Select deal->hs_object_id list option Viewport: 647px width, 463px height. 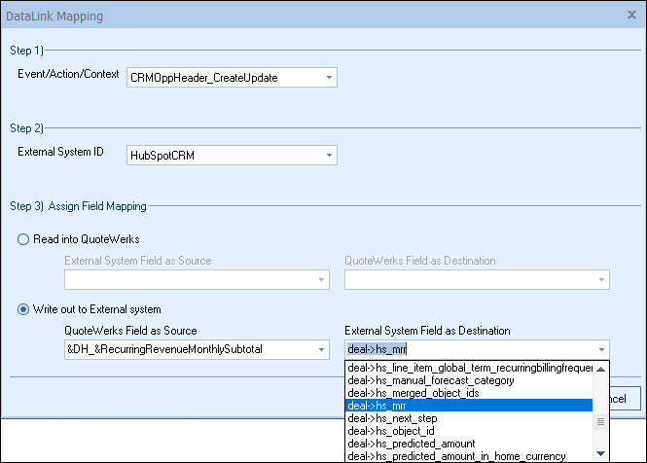[469, 431]
